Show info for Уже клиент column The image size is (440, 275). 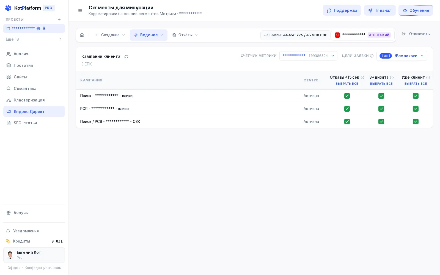[x=428, y=78]
